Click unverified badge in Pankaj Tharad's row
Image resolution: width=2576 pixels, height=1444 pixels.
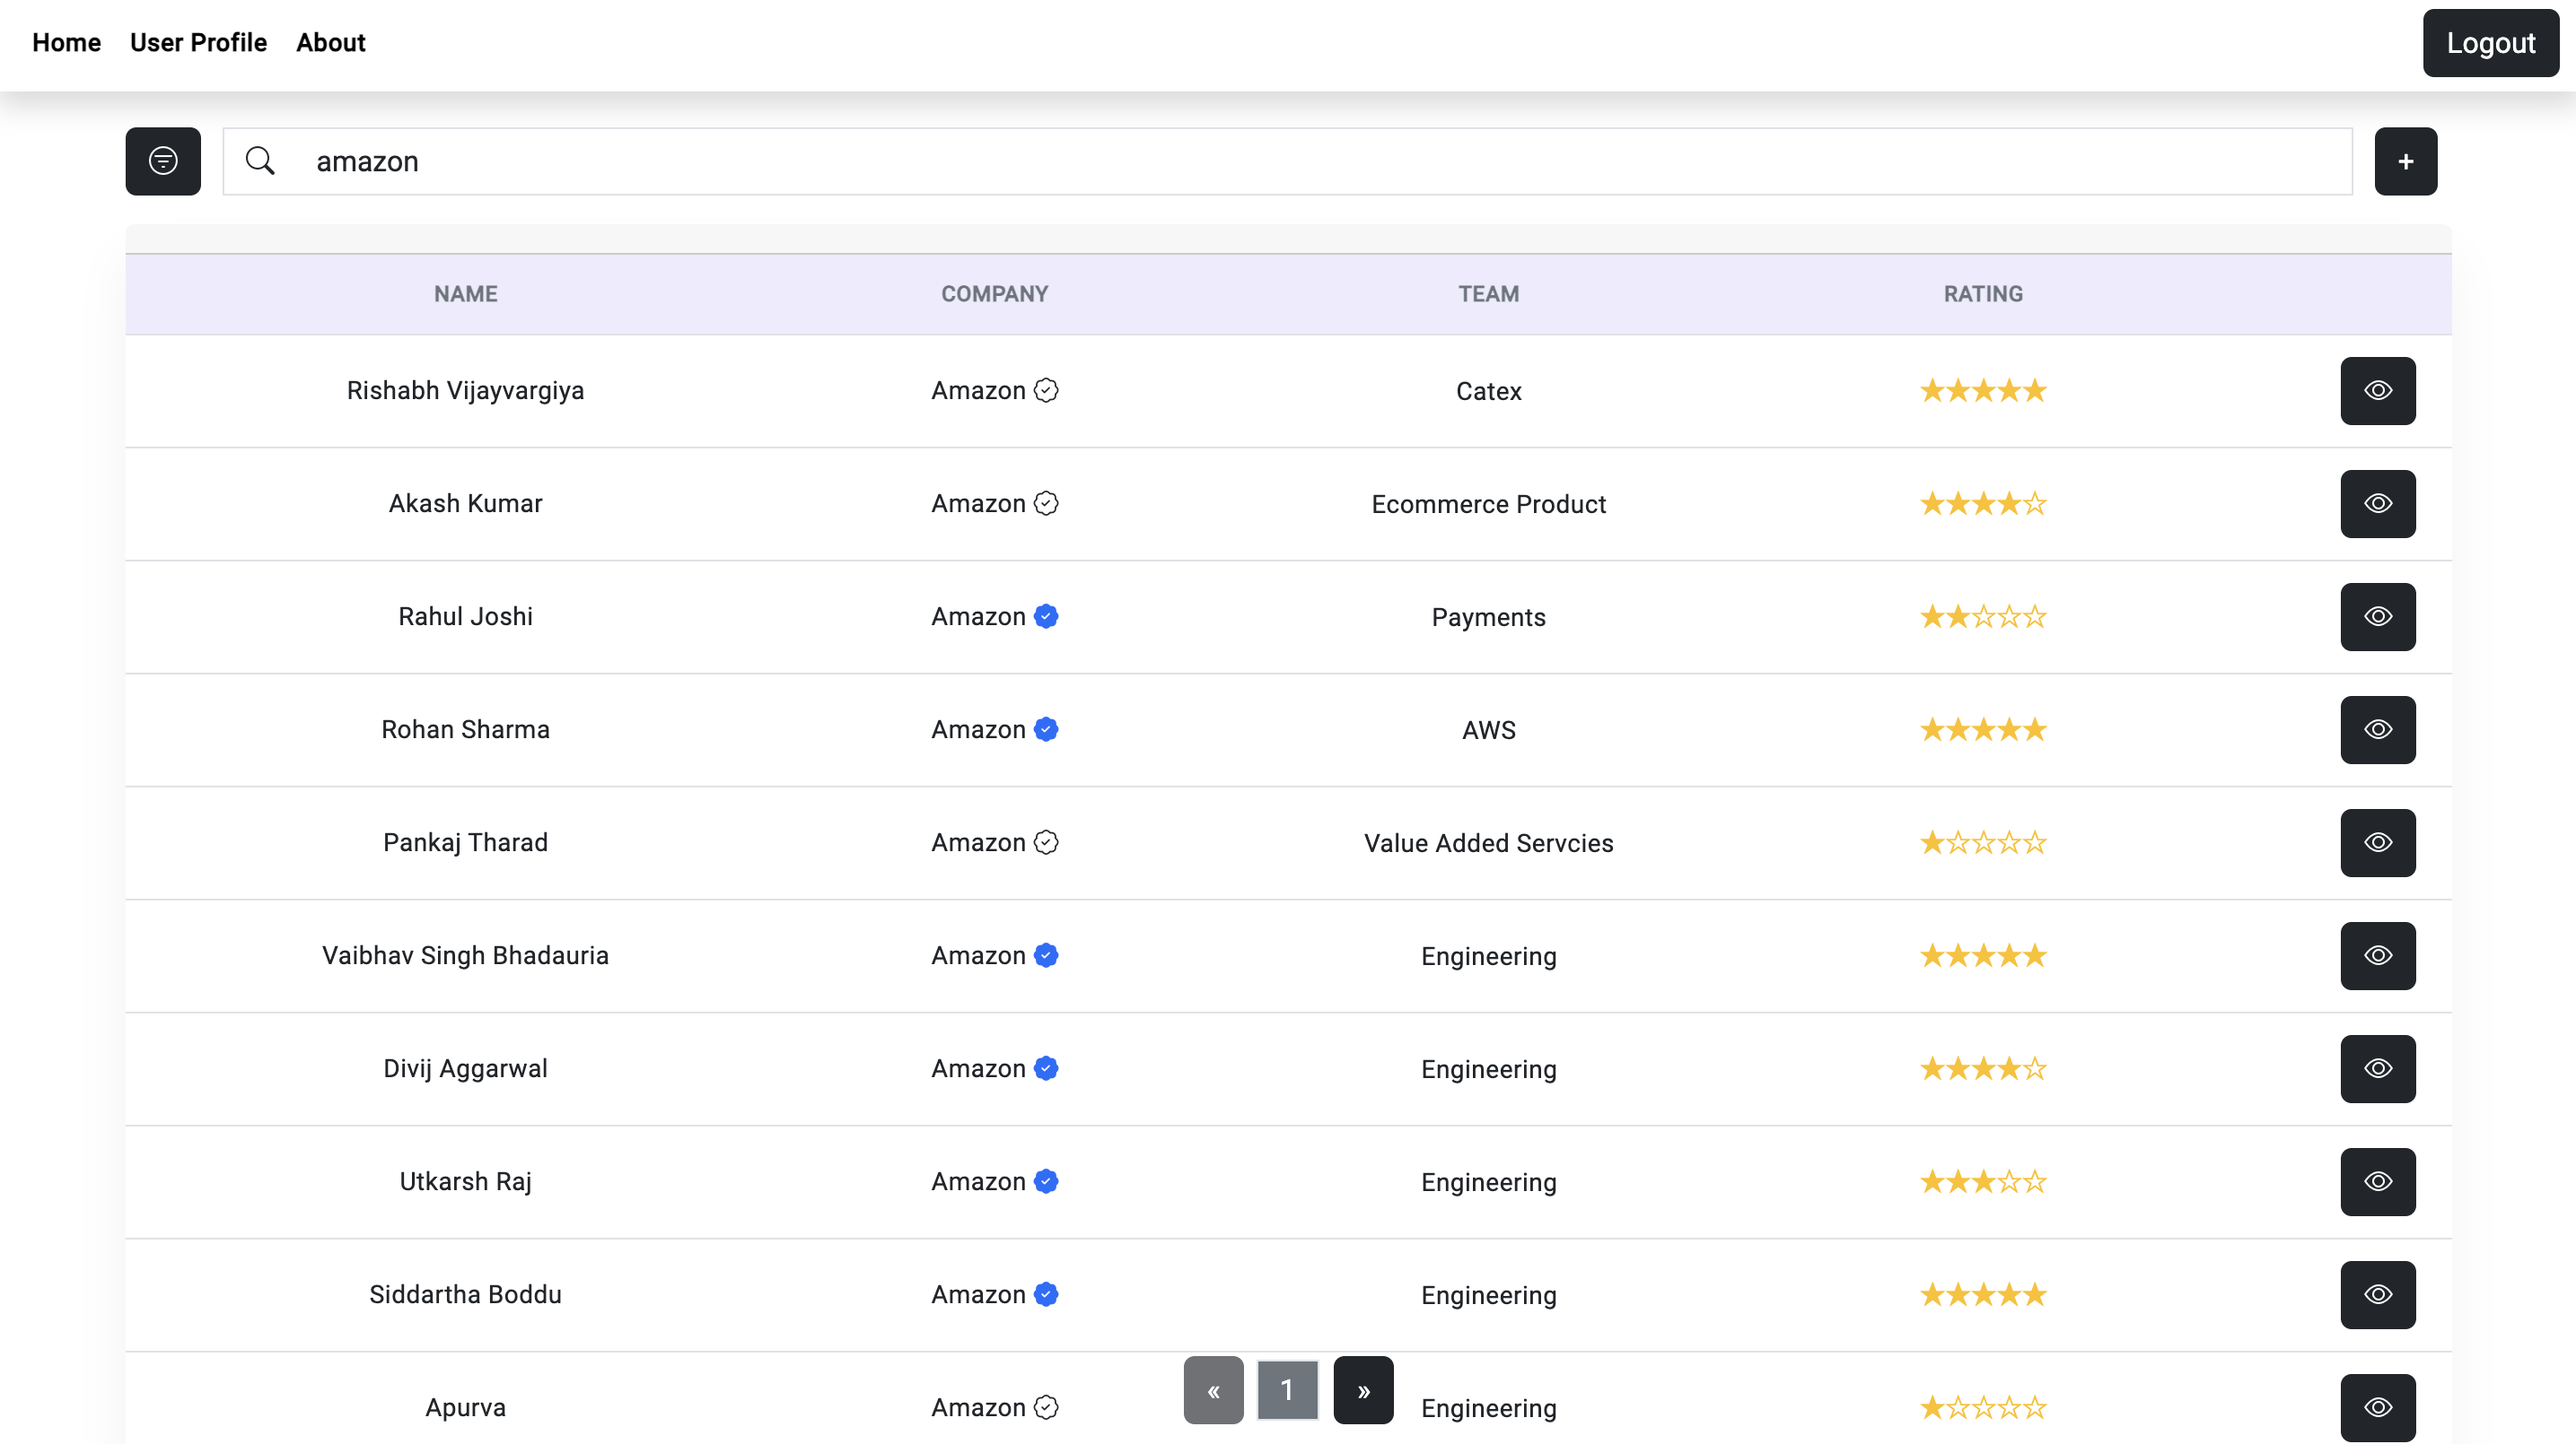click(1046, 841)
